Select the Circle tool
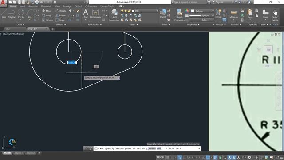The width and height of the screenshot is (284, 160). click(21, 14)
